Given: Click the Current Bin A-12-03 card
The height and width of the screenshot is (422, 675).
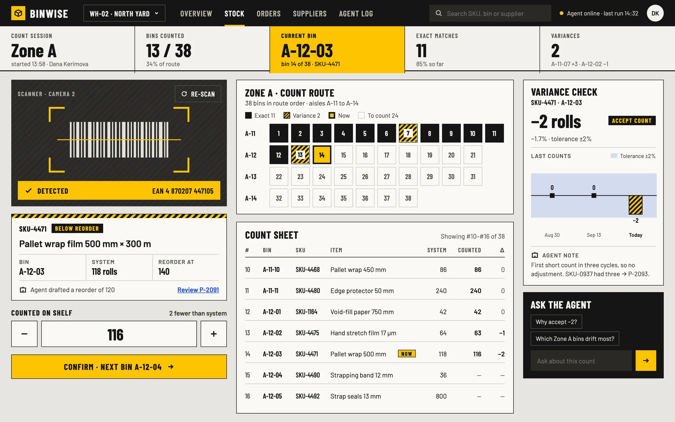Looking at the screenshot, I should pos(337,50).
